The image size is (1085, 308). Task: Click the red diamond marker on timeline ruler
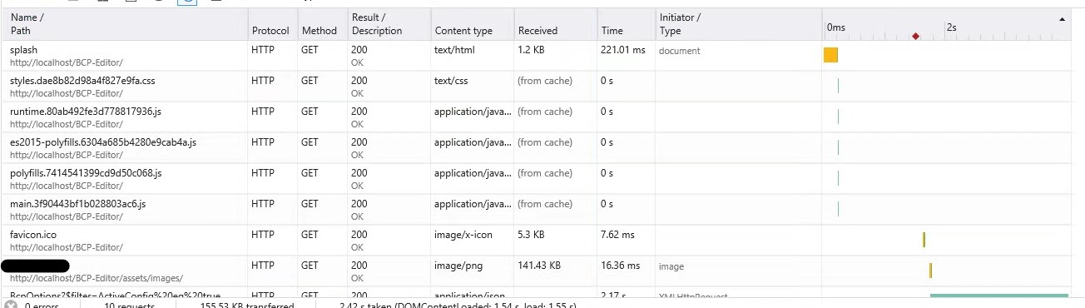(915, 37)
